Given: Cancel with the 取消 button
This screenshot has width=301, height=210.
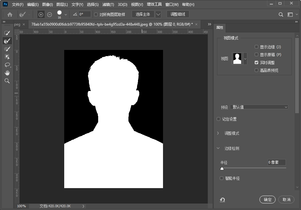Looking at the screenshot, I should (x=286, y=200).
